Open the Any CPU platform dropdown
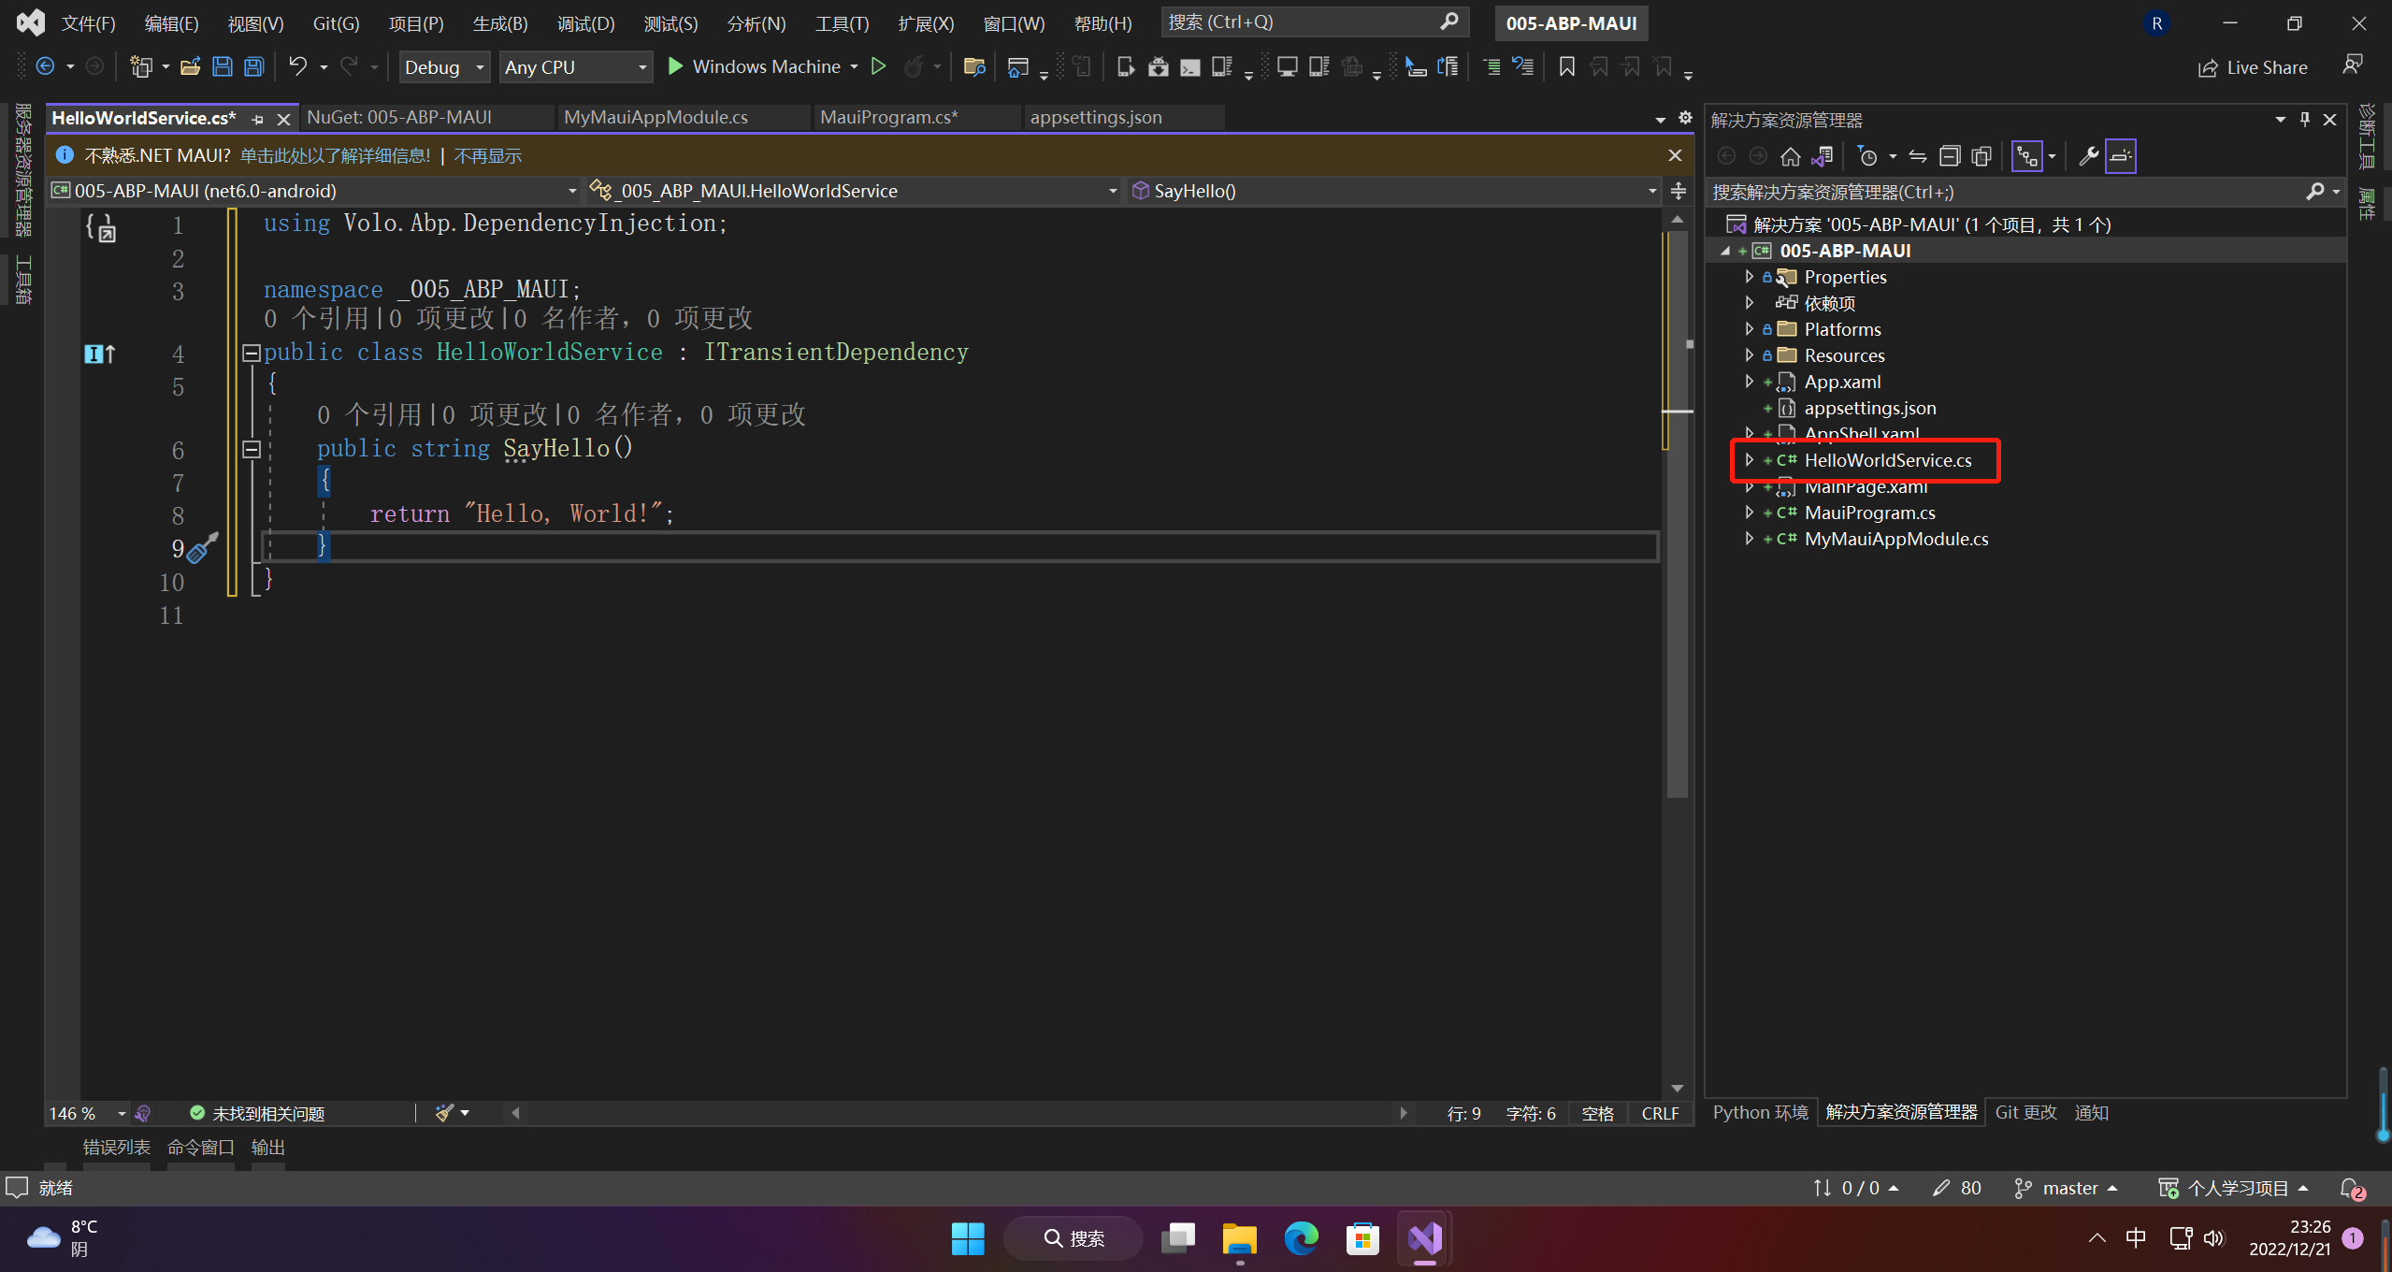Image resolution: width=2392 pixels, height=1272 pixels. (575, 67)
